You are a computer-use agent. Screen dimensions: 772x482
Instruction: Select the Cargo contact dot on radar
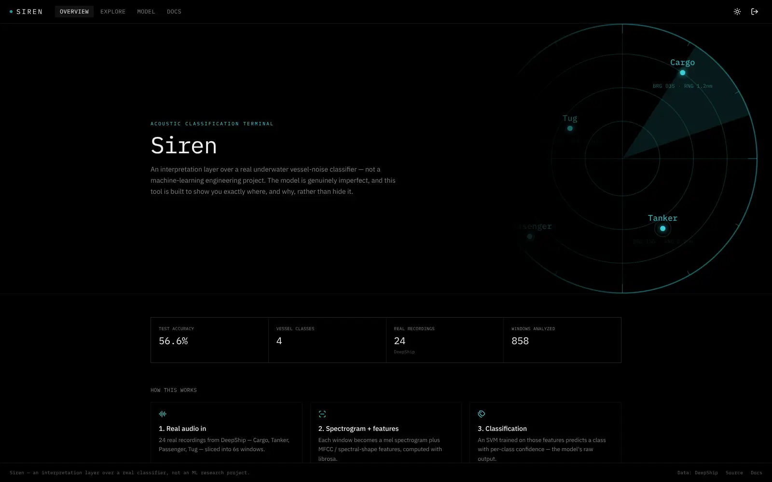coord(682,73)
